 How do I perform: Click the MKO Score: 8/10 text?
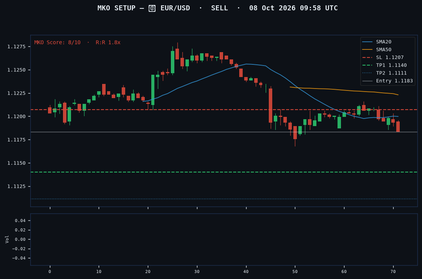coord(57,43)
